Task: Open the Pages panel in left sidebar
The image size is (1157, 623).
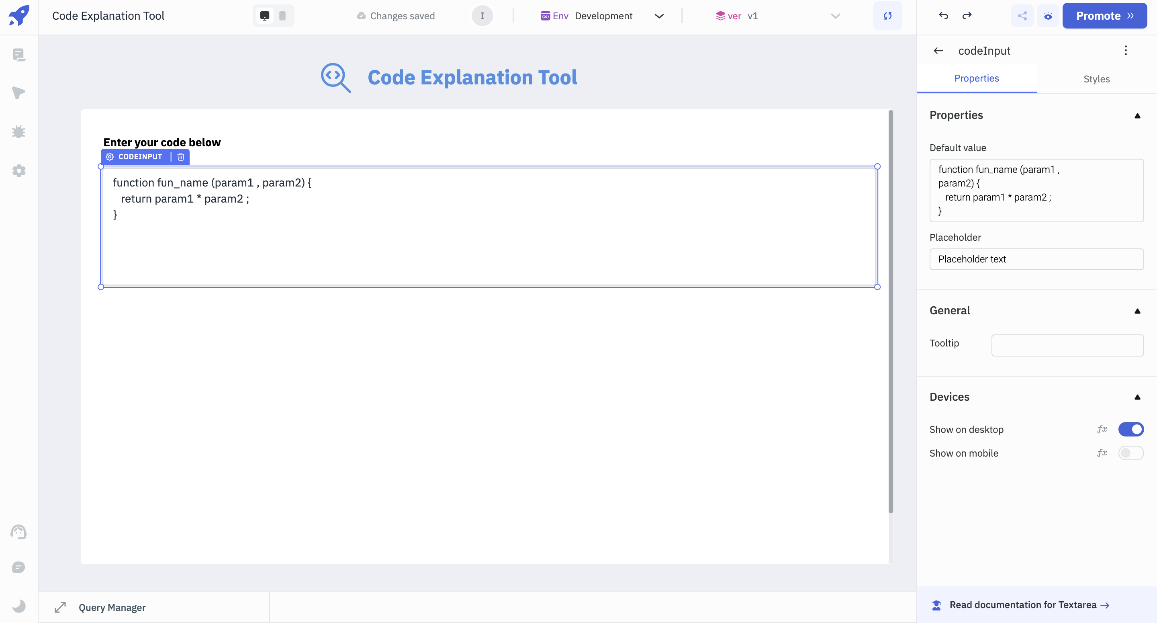Action: [19, 55]
